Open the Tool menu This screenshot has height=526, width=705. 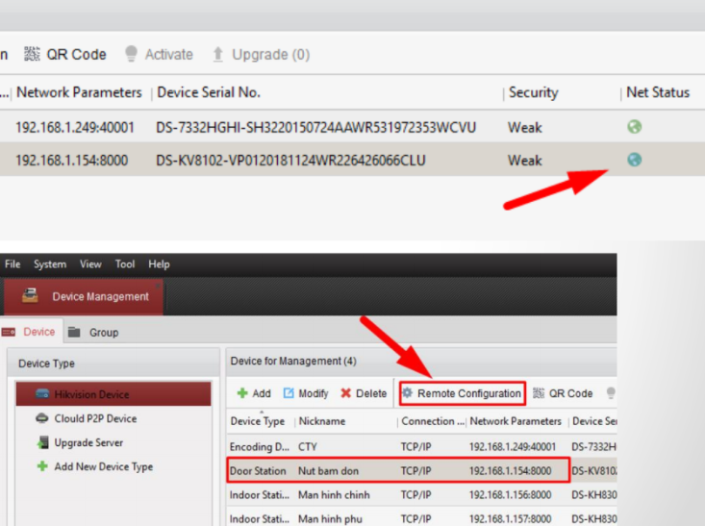point(125,264)
